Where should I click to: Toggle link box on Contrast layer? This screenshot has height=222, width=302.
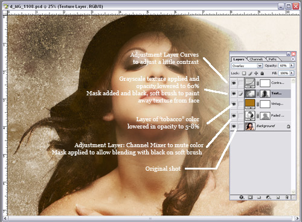coord(241,83)
